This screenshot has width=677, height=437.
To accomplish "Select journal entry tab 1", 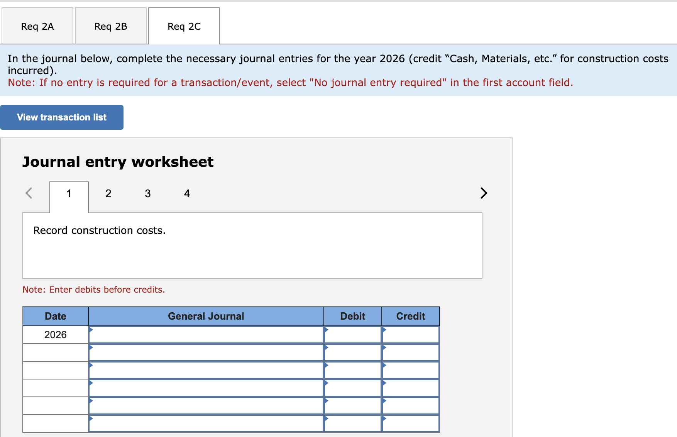I will [69, 197].
